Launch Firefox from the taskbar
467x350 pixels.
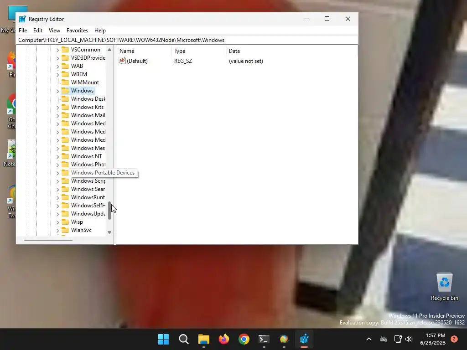pos(223,339)
